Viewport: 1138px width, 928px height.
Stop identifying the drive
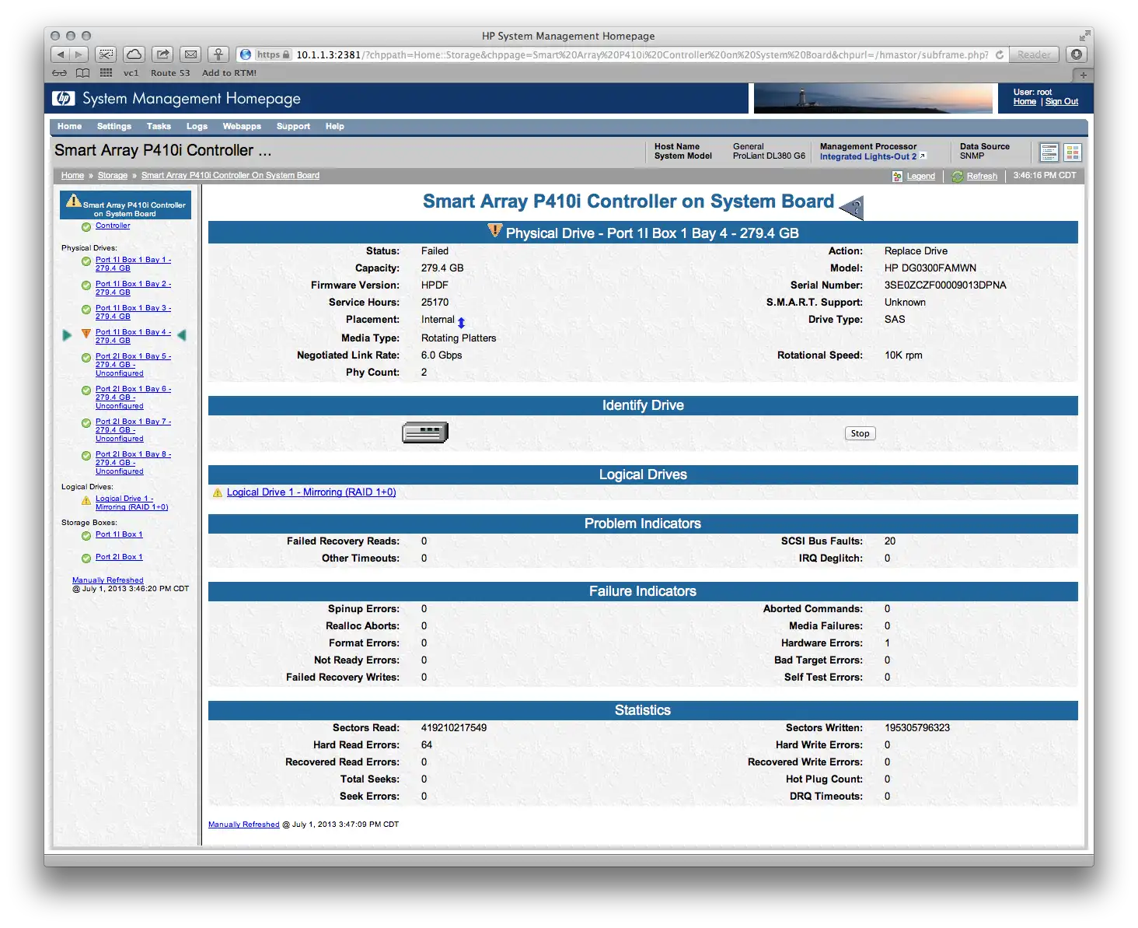click(860, 433)
